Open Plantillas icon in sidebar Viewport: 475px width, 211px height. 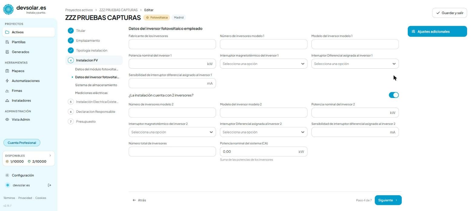point(8,42)
